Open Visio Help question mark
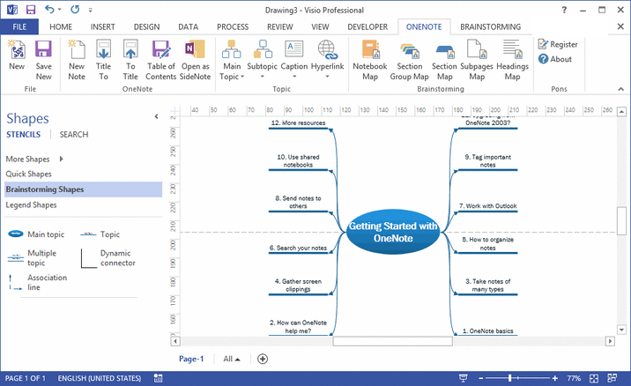Viewport: 631px width, 386px height. point(564,10)
